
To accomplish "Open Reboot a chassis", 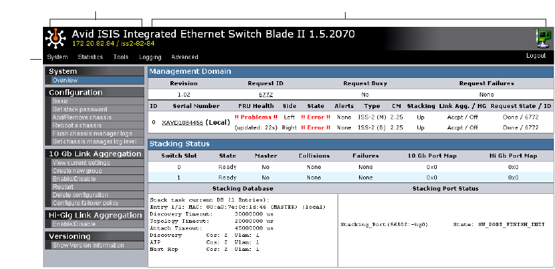I will coord(97,125).
